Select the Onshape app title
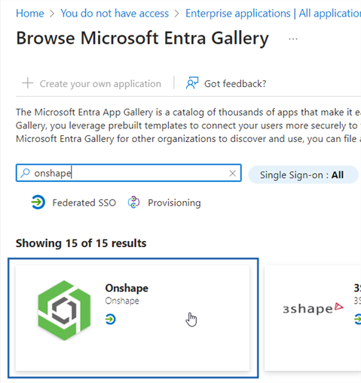 [x=127, y=288]
